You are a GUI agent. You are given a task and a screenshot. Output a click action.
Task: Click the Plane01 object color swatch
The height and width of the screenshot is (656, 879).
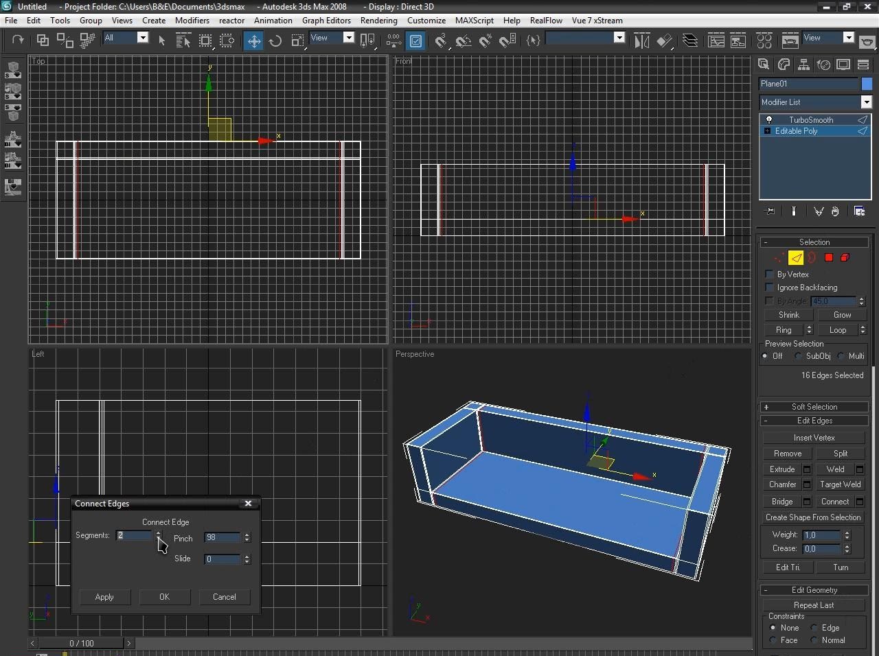tap(867, 84)
